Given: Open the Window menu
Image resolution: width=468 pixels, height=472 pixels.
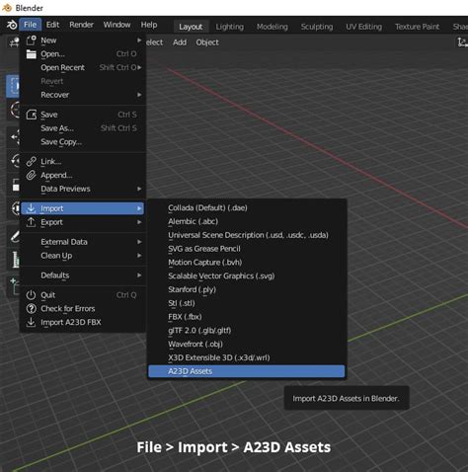Looking at the screenshot, I should 117,25.
